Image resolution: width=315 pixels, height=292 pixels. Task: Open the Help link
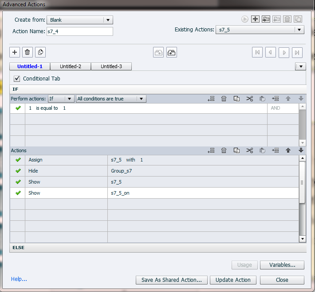point(19,279)
